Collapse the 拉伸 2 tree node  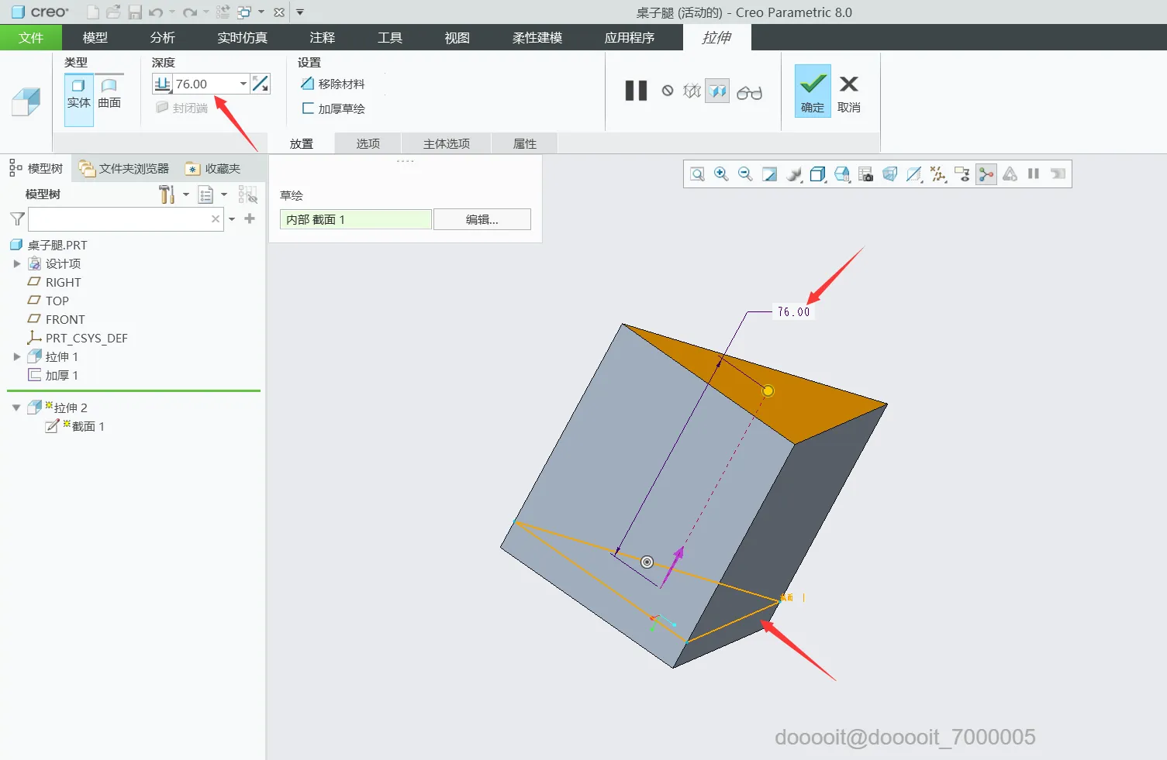click(16, 408)
